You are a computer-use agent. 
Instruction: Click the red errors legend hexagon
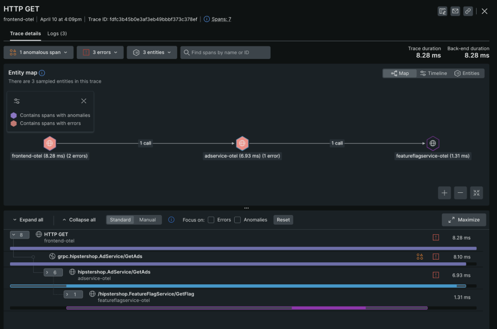pos(14,123)
